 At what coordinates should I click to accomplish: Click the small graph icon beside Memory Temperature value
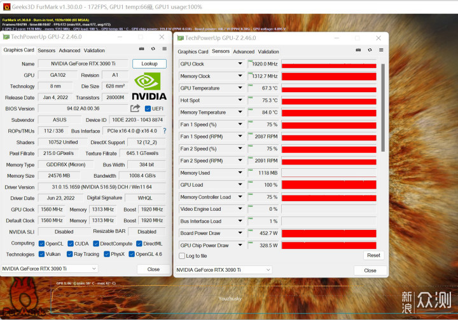click(x=251, y=109)
